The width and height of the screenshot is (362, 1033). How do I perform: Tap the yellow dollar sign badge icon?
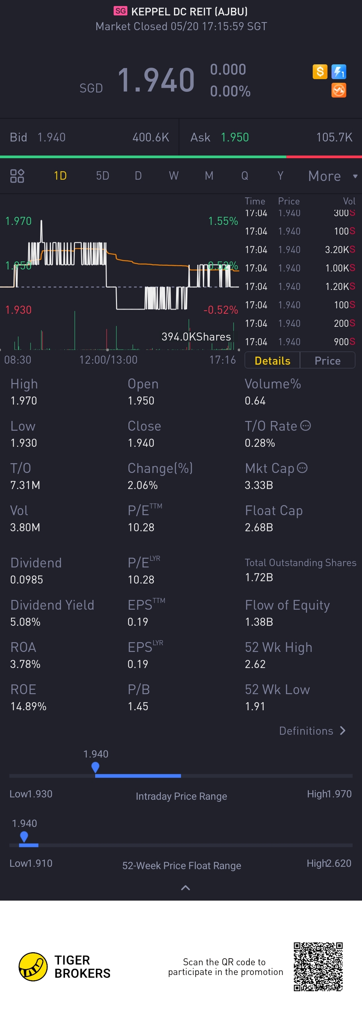click(319, 72)
